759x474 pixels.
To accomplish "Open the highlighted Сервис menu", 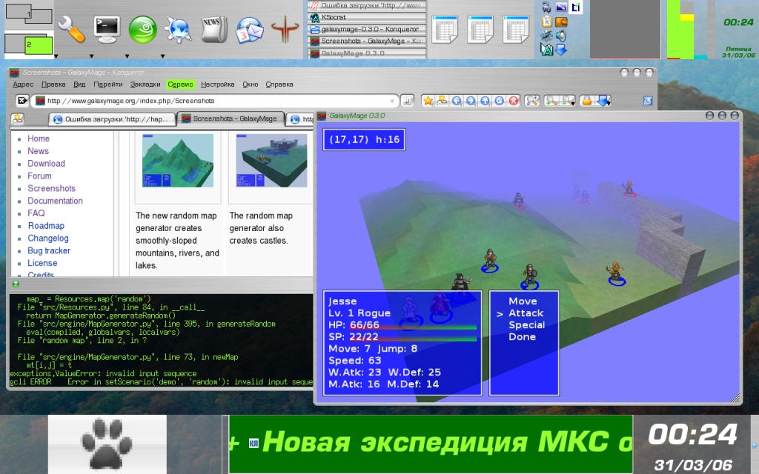I will [x=180, y=84].
